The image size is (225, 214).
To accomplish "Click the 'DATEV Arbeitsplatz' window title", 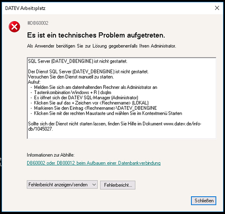I will [25, 8].
